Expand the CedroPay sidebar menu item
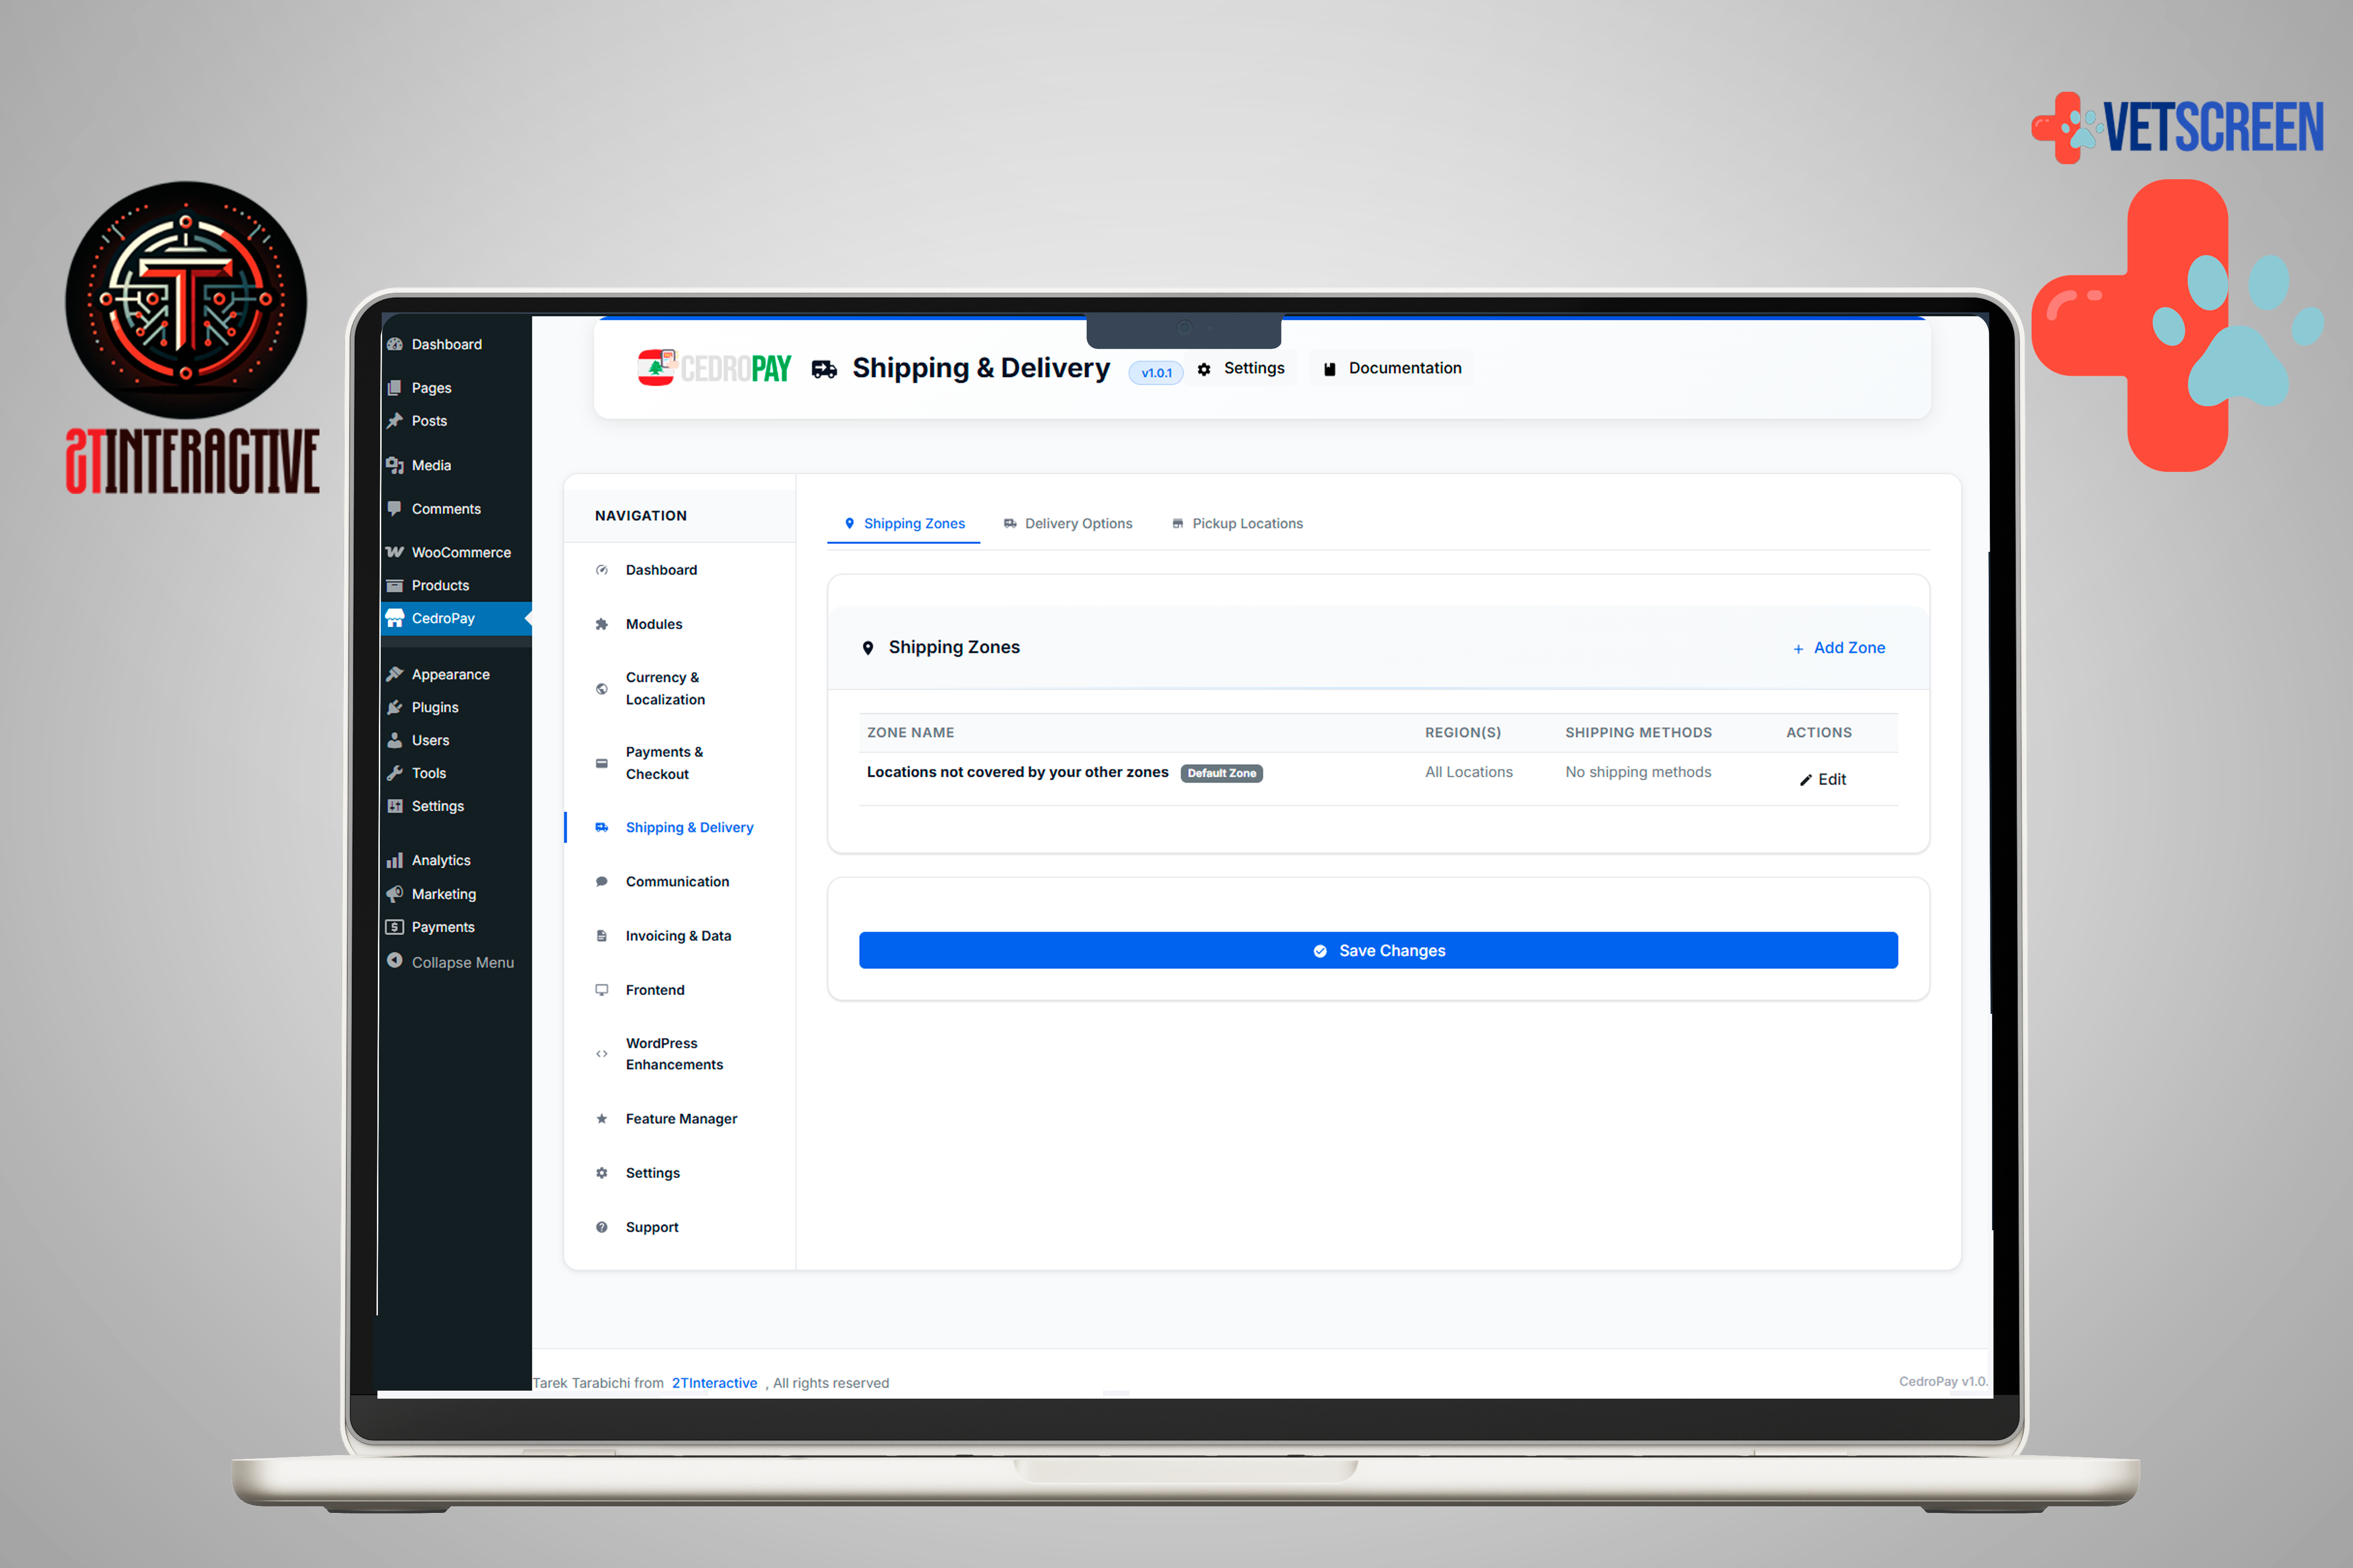The image size is (2353, 1568). coord(443,618)
